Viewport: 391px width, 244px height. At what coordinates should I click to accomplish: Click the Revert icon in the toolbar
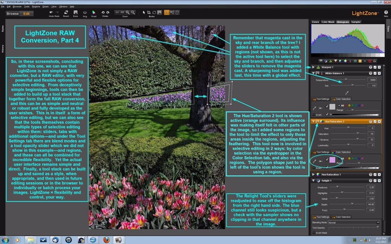66,12
